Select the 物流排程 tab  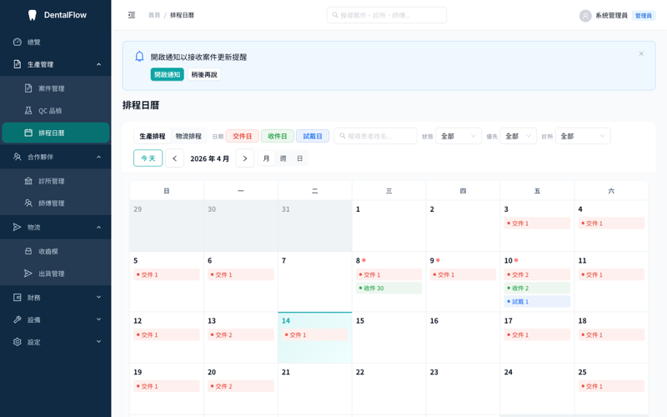(188, 136)
